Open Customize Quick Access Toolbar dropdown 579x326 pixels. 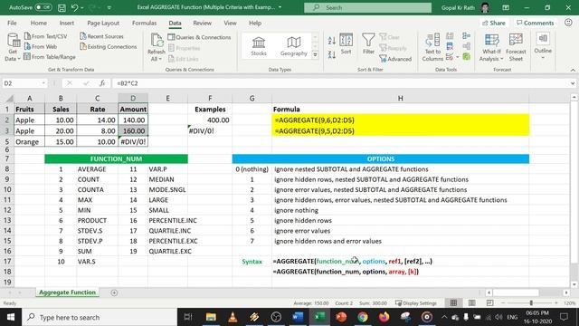(109, 8)
